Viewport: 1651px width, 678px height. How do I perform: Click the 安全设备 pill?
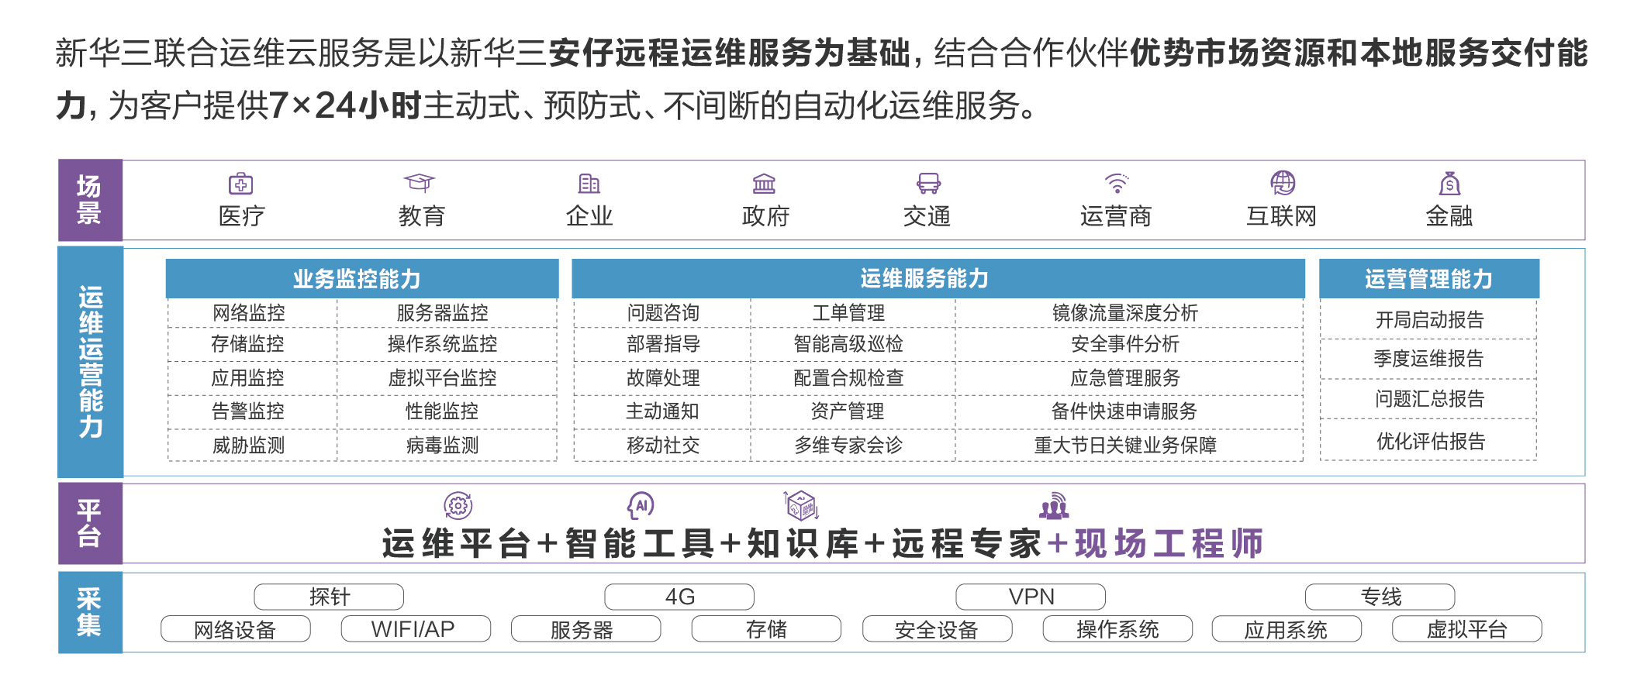click(938, 629)
